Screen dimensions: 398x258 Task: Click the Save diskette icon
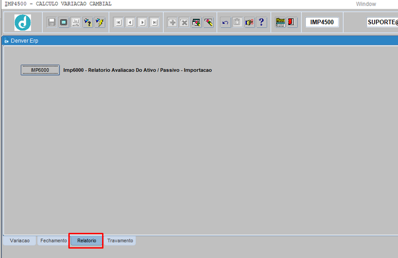click(52, 22)
